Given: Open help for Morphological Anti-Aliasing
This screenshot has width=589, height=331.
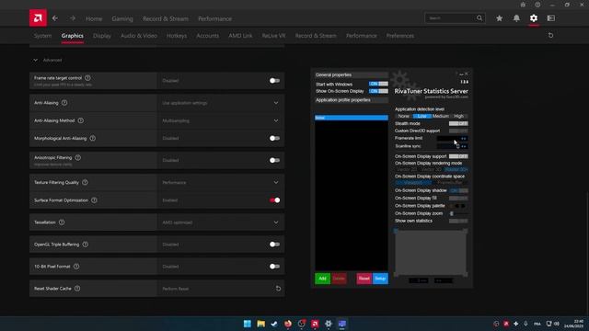Looking at the screenshot, I should click(92, 138).
